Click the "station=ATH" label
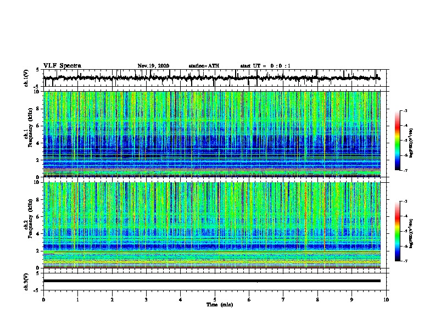 [204, 66]
